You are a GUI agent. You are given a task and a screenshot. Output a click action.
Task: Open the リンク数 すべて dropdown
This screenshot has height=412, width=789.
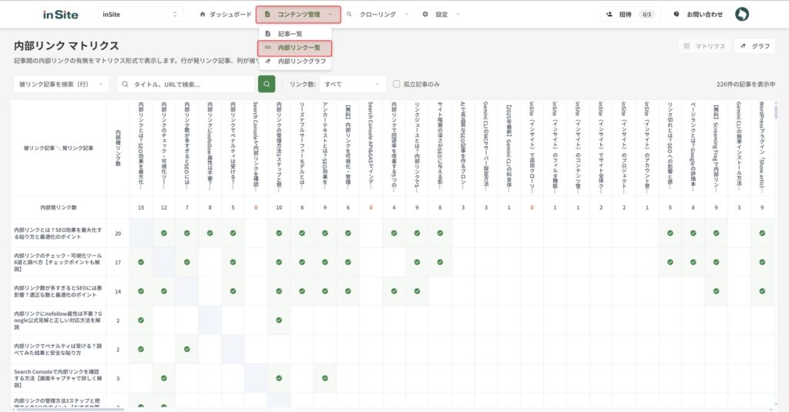pos(352,84)
